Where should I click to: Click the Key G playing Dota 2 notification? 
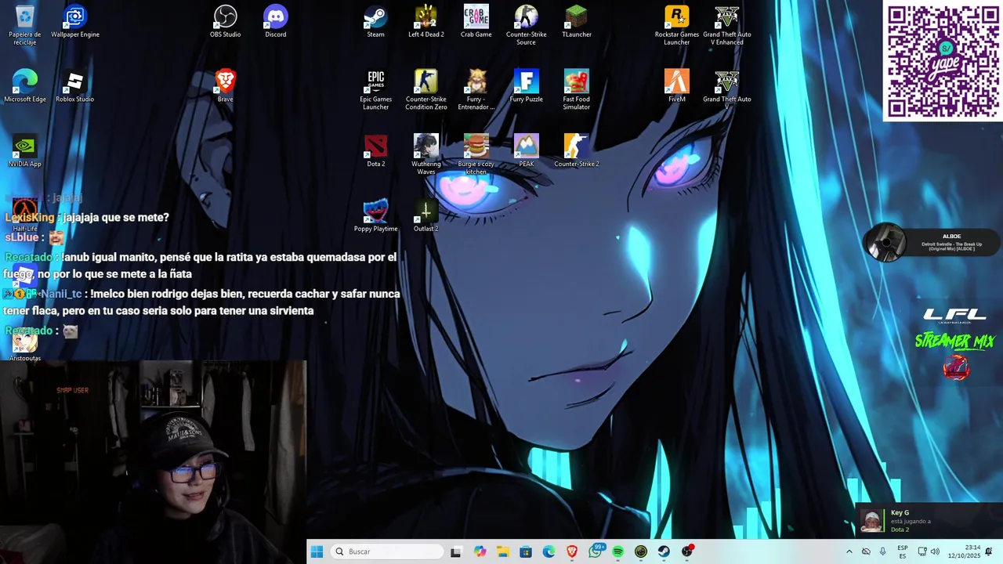pos(929,520)
